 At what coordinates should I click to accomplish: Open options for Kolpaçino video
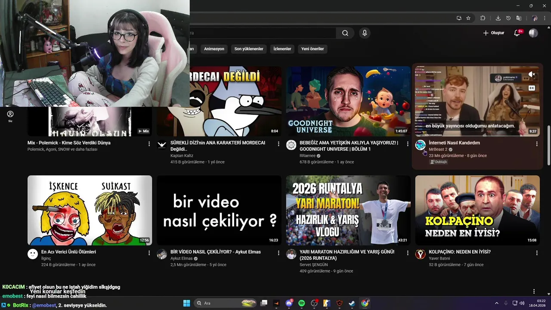coord(537,253)
